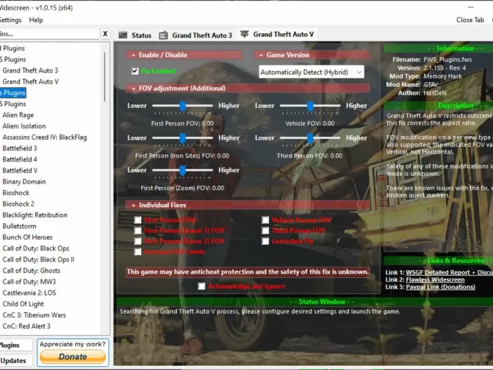Image resolution: width=493 pixels, height=370 pixels.
Task: Click the Status tab monitor icon
Action: pyautogui.click(x=123, y=35)
